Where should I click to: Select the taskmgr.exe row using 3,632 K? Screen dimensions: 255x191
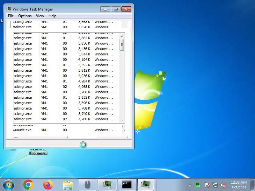click(x=66, y=97)
